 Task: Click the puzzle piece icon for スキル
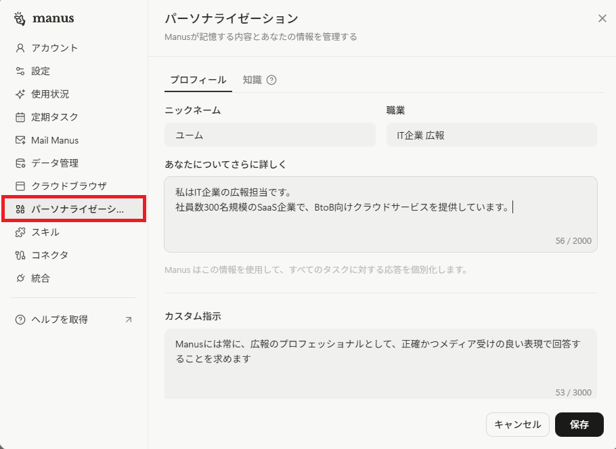tap(20, 232)
